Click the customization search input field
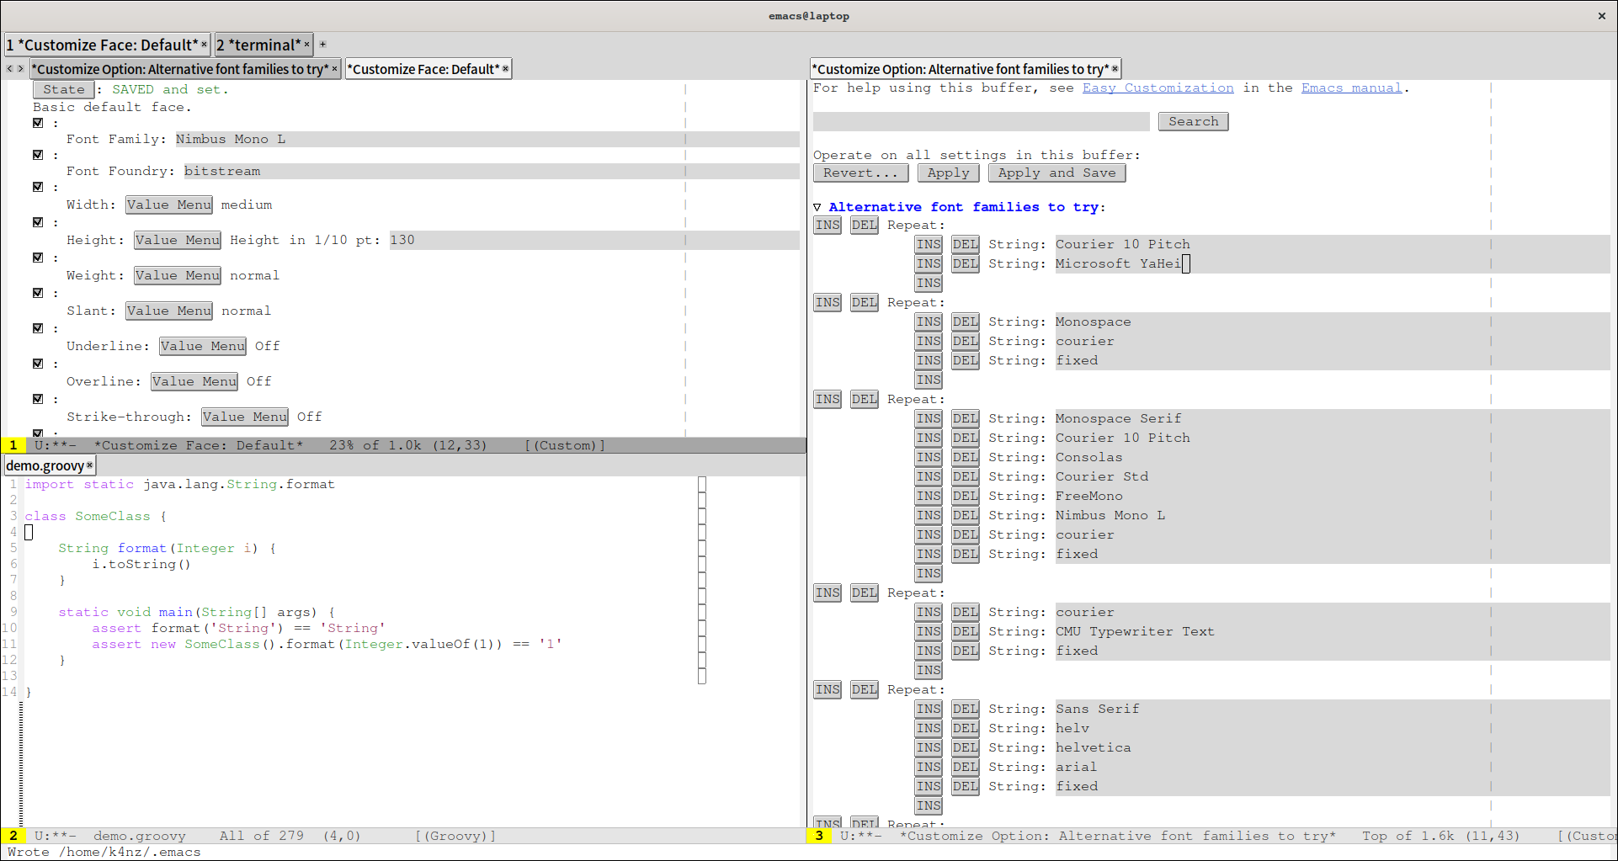This screenshot has width=1618, height=861. click(x=981, y=121)
